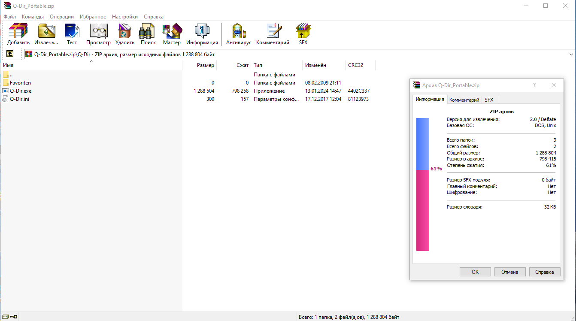Open the Файл menu
Viewport: 576px width, 321px height.
[9, 17]
